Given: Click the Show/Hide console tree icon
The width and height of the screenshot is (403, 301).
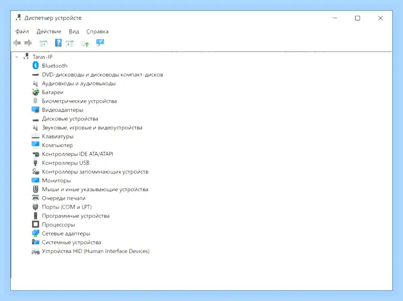Looking at the screenshot, I should tap(43, 43).
